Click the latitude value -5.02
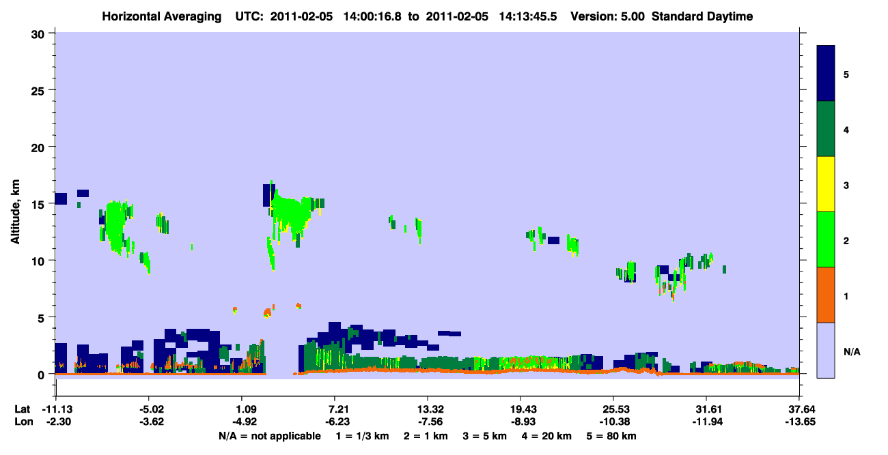This screenshot has height=455, width=888. click(x=148, y=409)
